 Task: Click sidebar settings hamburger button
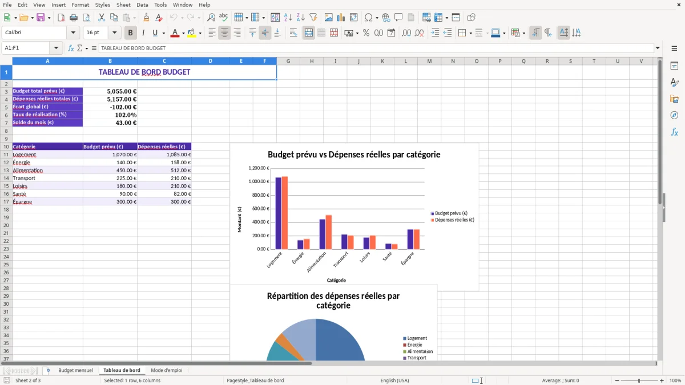point(674,48)
